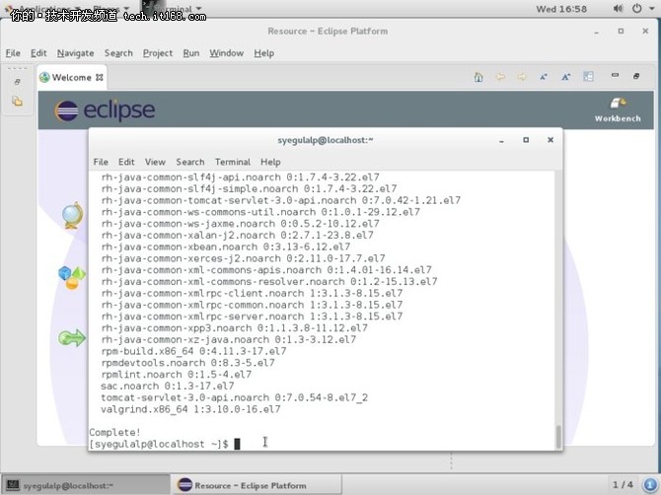
Task: Click the terminal scrollbar thumb
Action: tap(558, 437)
